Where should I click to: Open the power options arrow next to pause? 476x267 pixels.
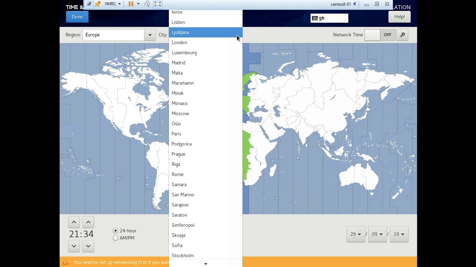(138, 4)
